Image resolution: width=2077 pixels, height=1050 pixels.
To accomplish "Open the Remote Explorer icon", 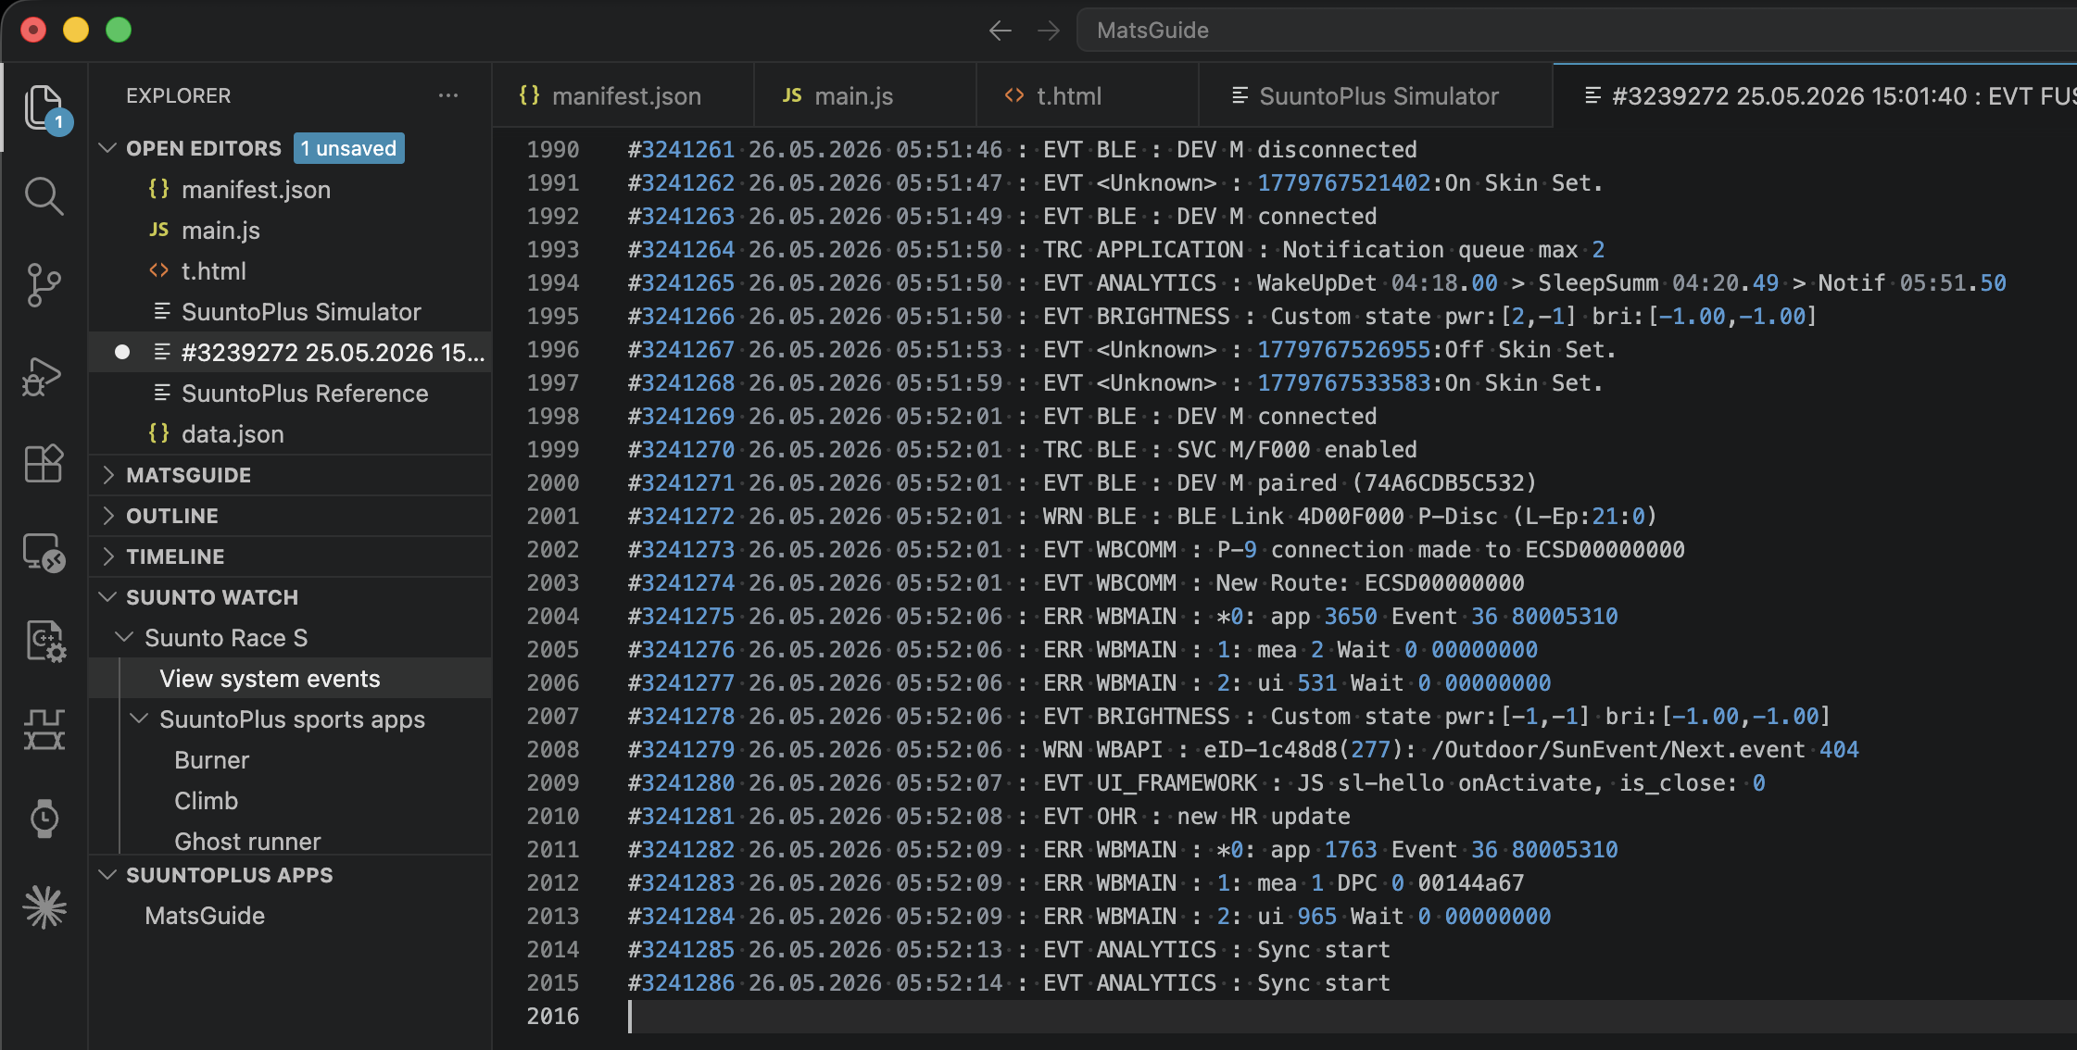I will click(x=44, y=553).
